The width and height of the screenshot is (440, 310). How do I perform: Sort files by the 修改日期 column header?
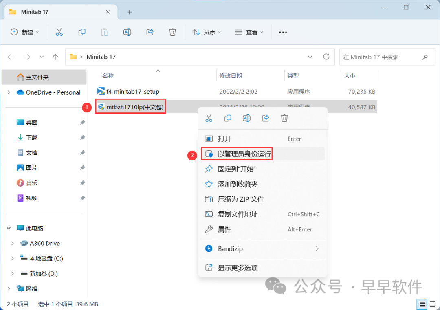(231, 76)
